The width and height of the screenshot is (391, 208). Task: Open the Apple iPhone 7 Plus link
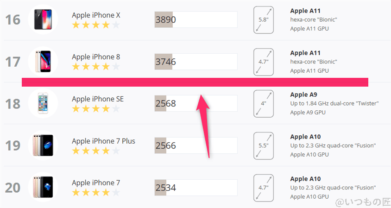pyautogui.click(x=103, y=141)
